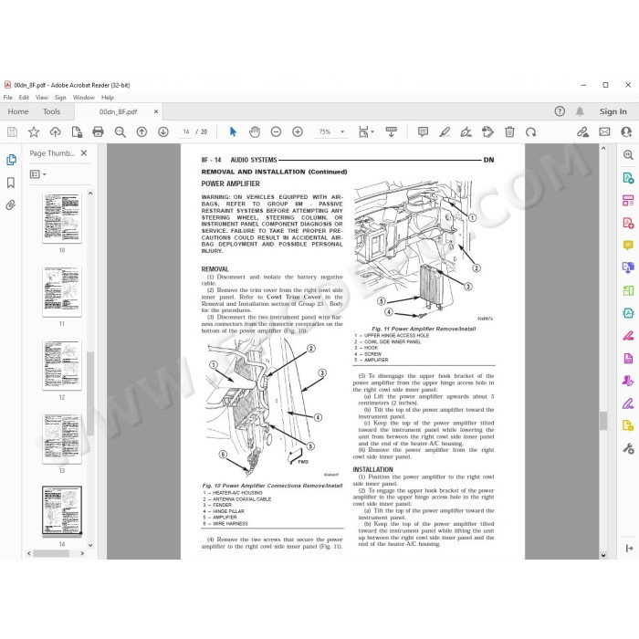Activate the Hand pan tool
This screenshot has height=639, width=639.
coord(255,132)
